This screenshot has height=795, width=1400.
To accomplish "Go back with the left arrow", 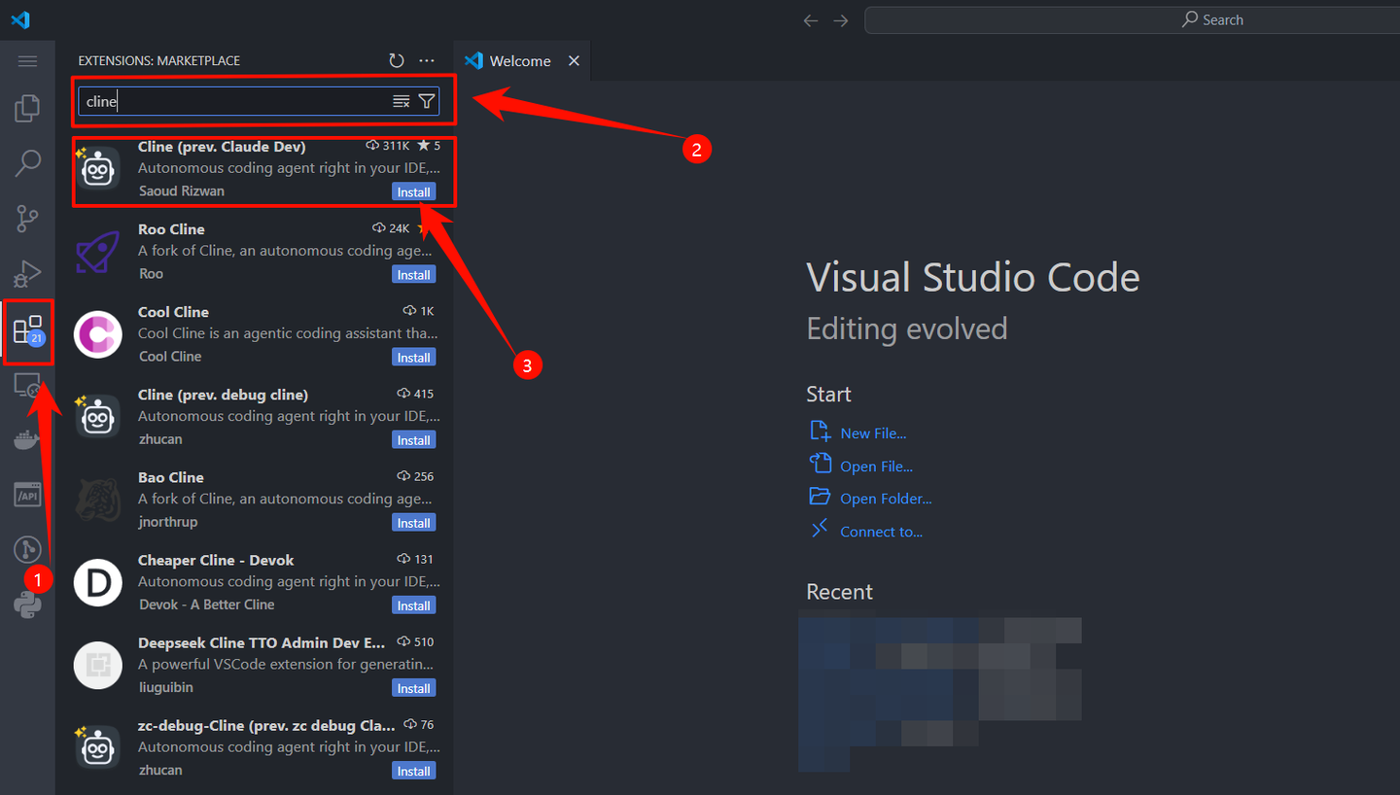I will click(810, 20).
